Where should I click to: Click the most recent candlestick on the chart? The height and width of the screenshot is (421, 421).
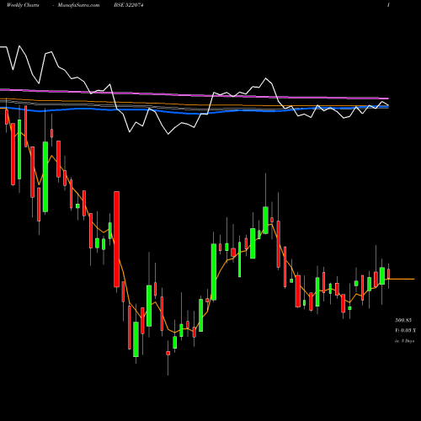(389, 274)
